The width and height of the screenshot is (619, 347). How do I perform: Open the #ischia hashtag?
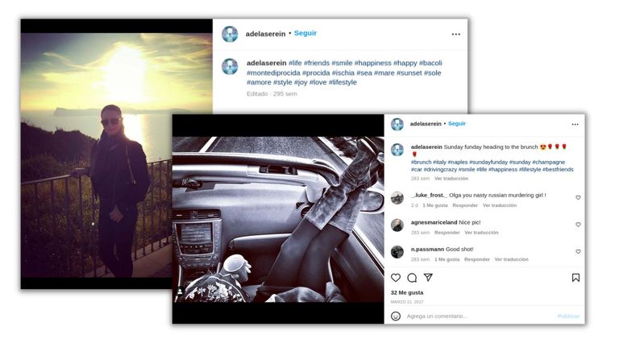coord(343,73)
